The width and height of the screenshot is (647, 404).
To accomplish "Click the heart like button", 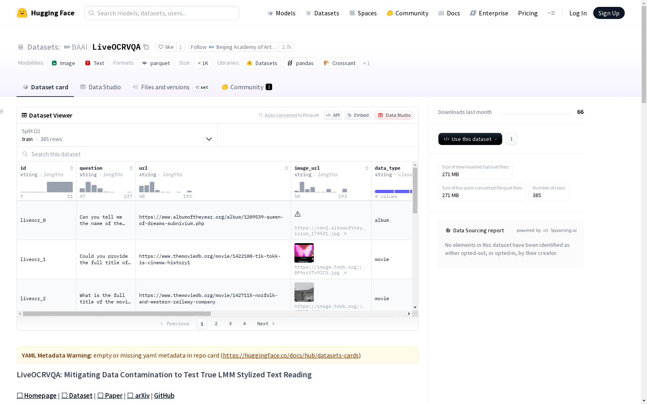I will (x=166, y=47).
